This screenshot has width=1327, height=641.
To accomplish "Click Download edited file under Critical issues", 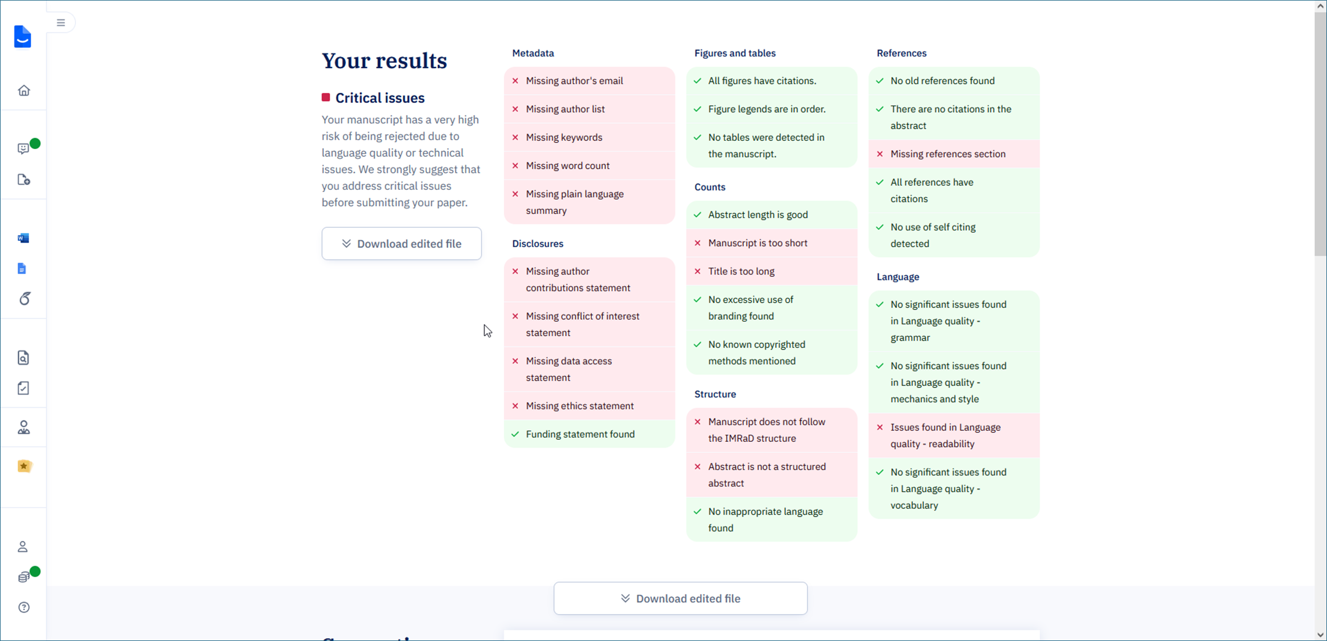I will pyautogui.click(x=401, y=244).
